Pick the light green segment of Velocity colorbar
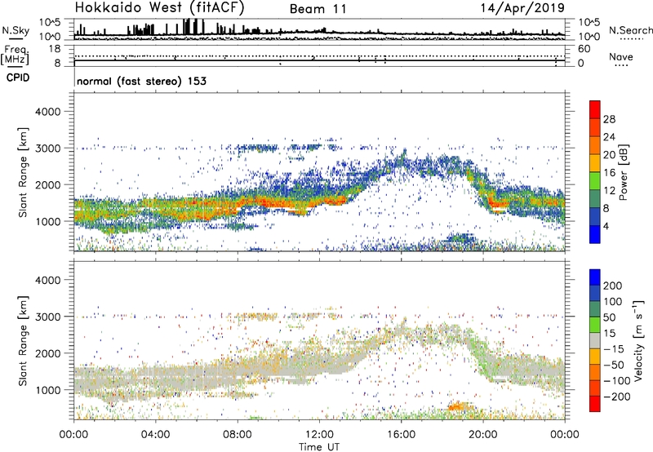 point(595,325)
